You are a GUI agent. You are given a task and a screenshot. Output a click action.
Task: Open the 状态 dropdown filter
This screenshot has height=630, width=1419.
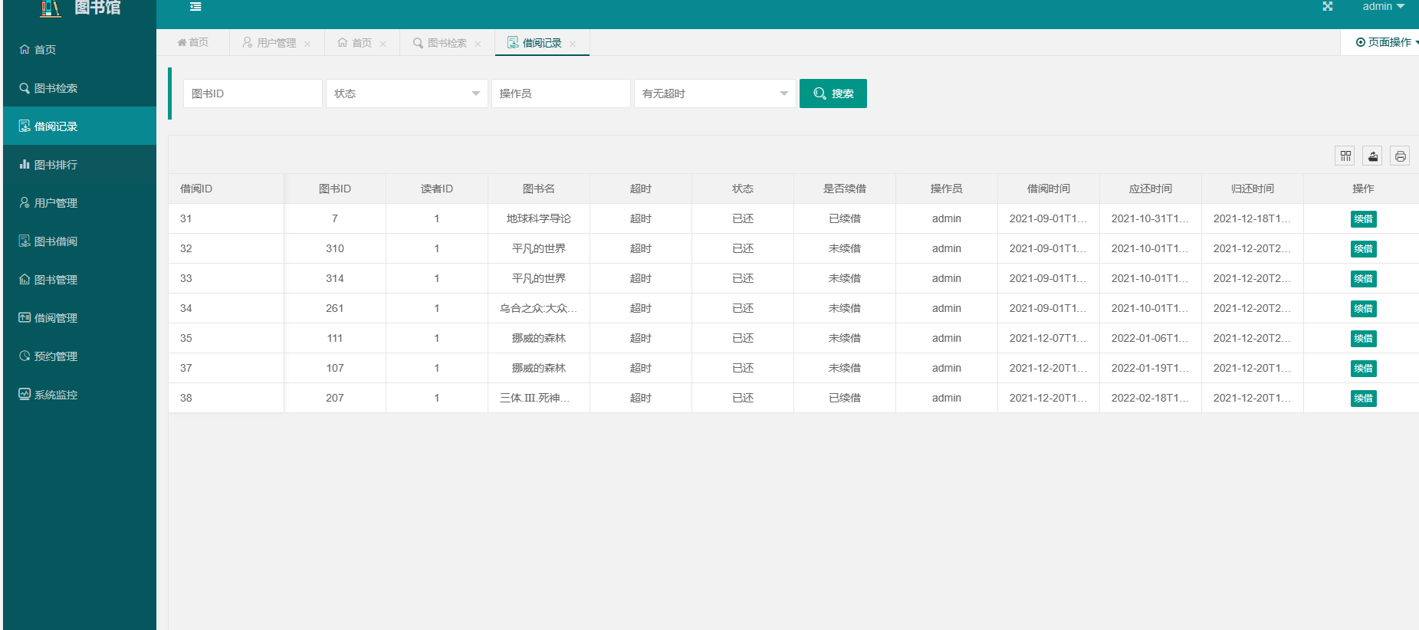[407, 94]
